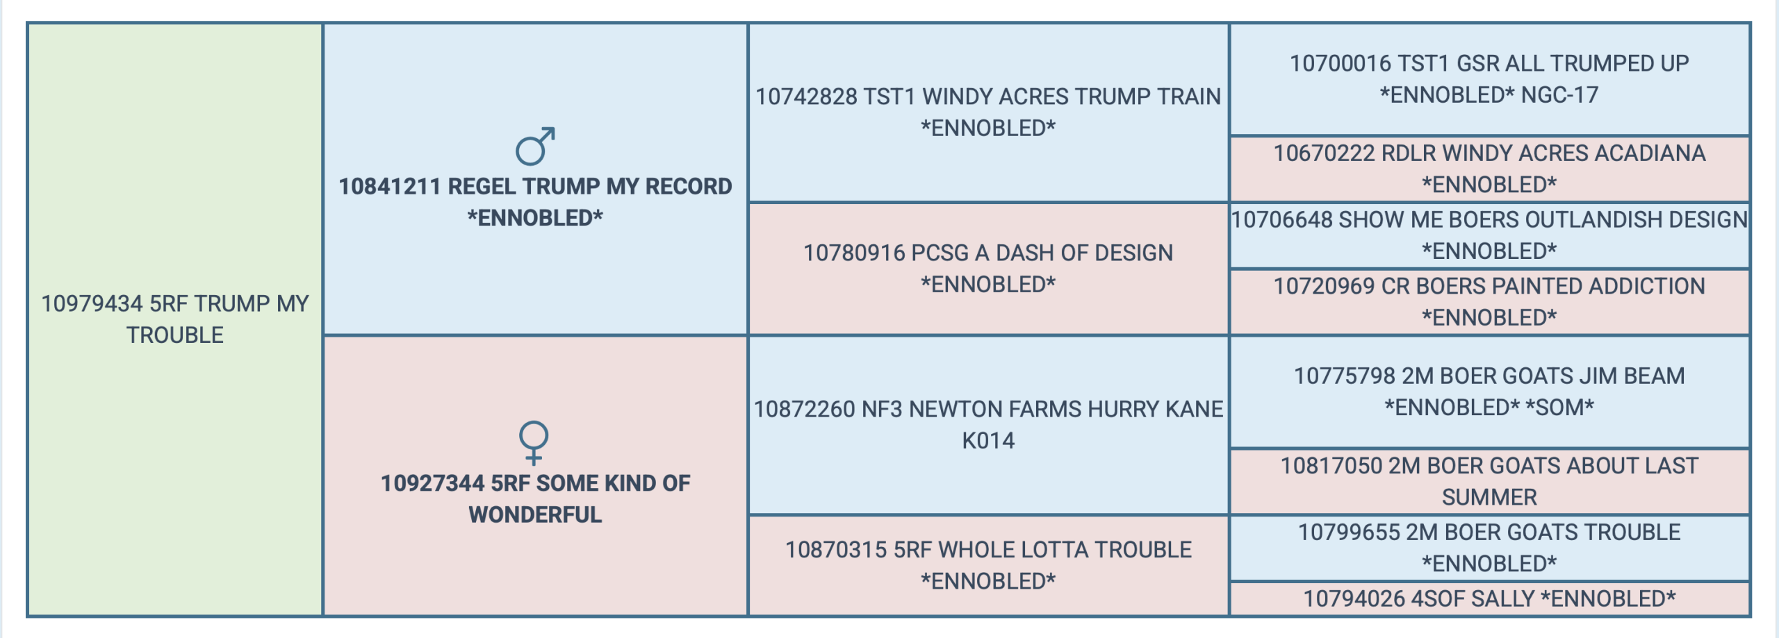Select the 4SOF SALLY ancestor entry

(1489, 598)
